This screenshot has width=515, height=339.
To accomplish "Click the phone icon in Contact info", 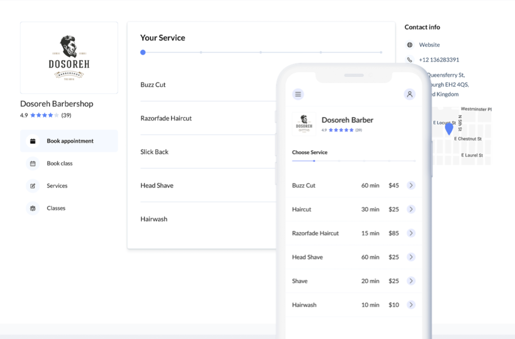I will [x=410, y=60].
